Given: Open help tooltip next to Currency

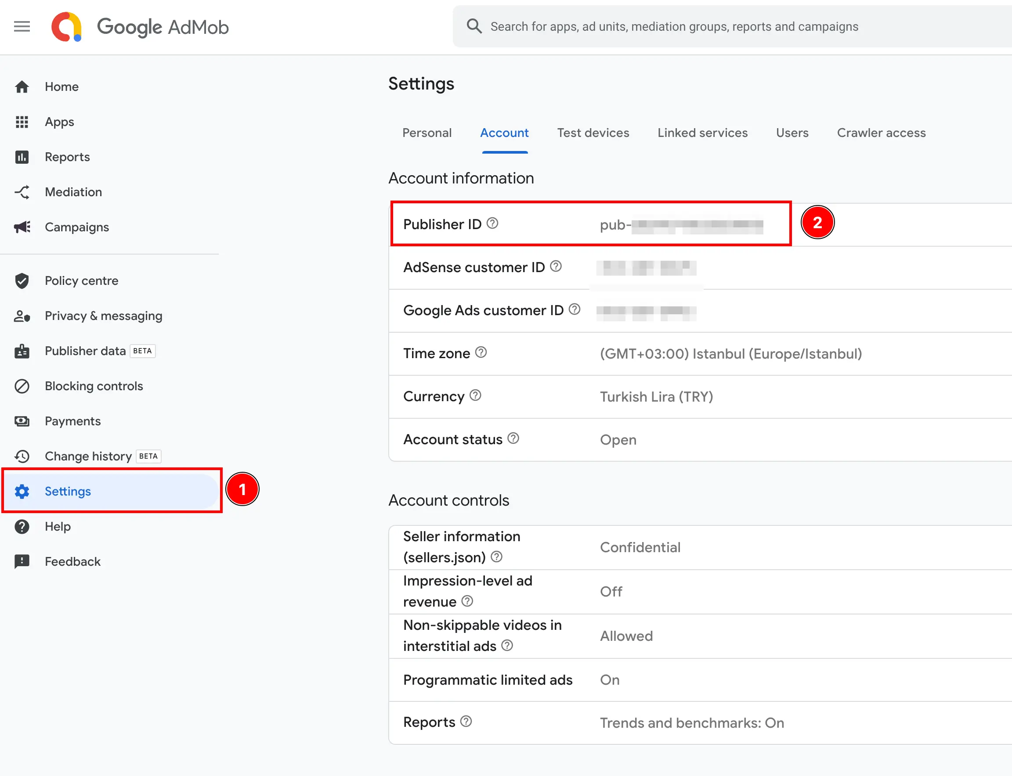Looking at the screenshot, I should (475, 395).
